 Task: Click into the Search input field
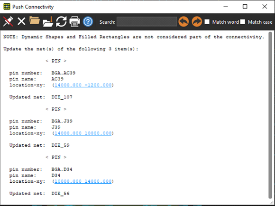pos(147,22)
